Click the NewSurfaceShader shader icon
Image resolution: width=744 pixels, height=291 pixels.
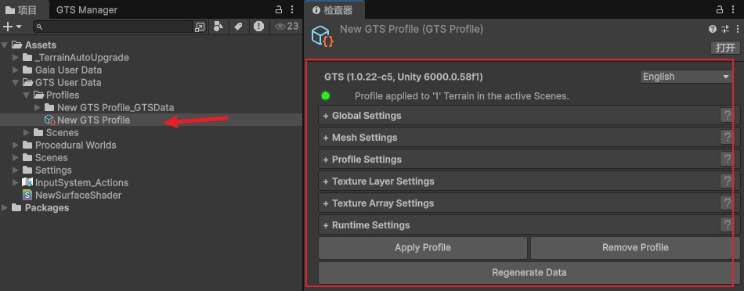point(27,196)
